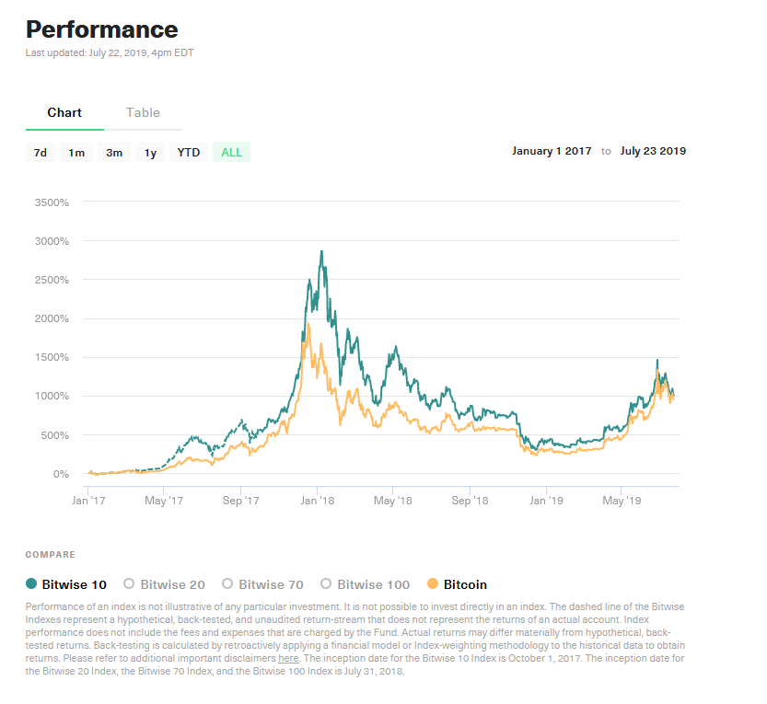Open the additional disclaimers 'here' link
The image size is (767, 704).
(288, 658)
